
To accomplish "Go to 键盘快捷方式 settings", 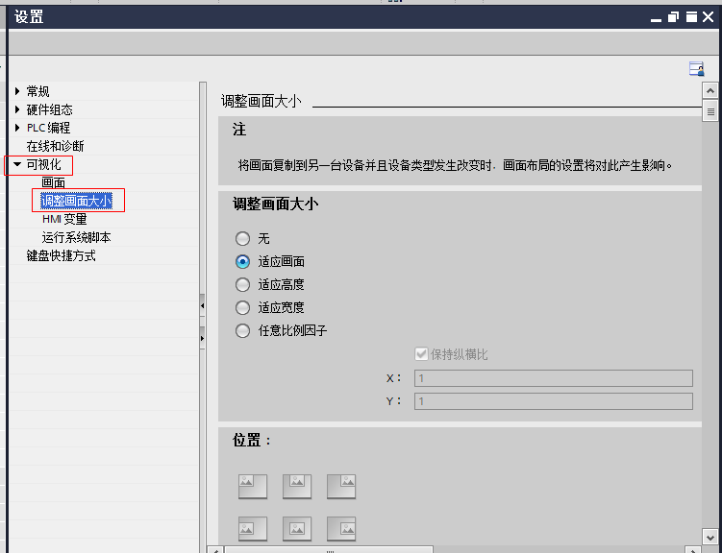I will (61, 255).
